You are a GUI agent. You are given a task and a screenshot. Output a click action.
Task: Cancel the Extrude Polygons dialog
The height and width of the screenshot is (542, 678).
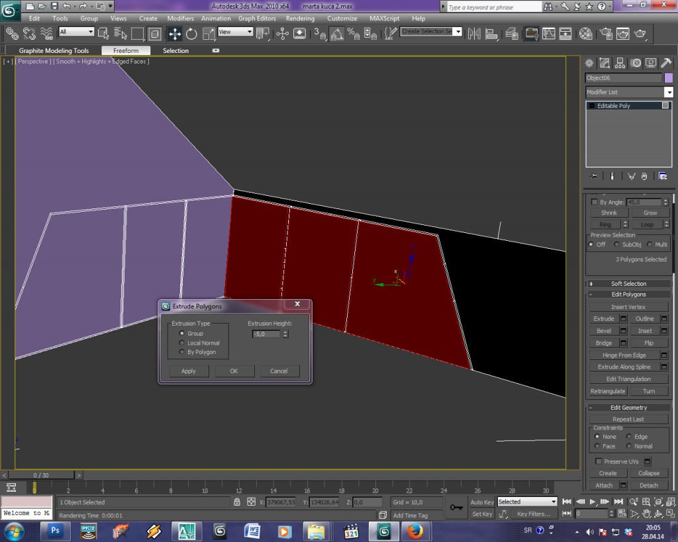click(x=279, y=371)
